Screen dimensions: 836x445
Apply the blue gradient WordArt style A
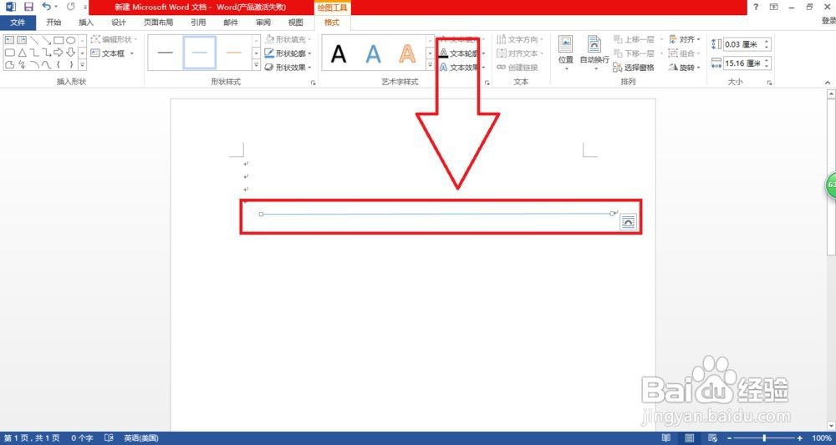click(x=373, y=53)
